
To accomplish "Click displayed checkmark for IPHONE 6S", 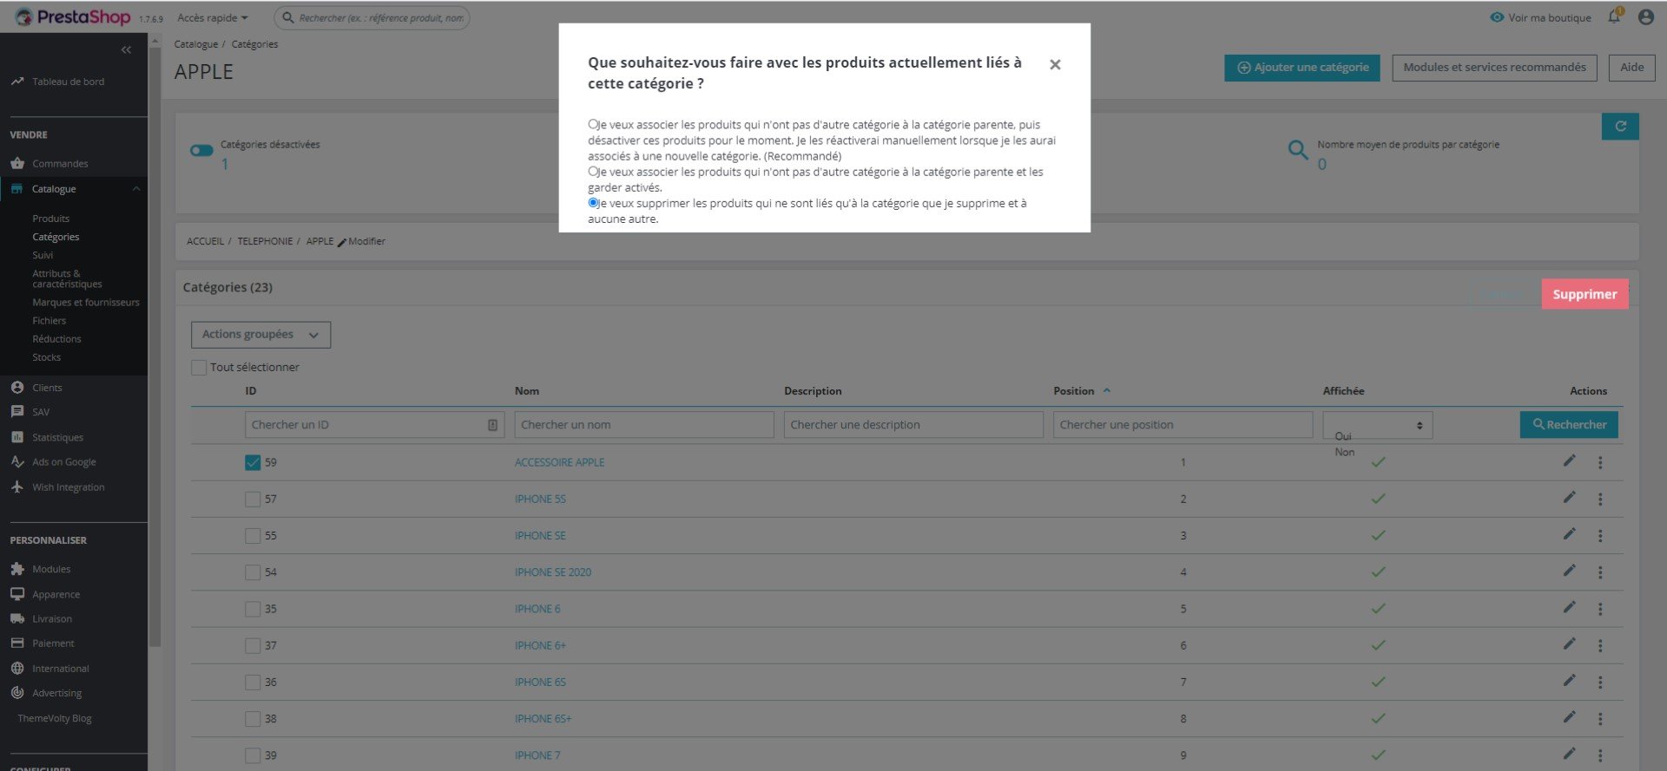I will (1378, 682).
